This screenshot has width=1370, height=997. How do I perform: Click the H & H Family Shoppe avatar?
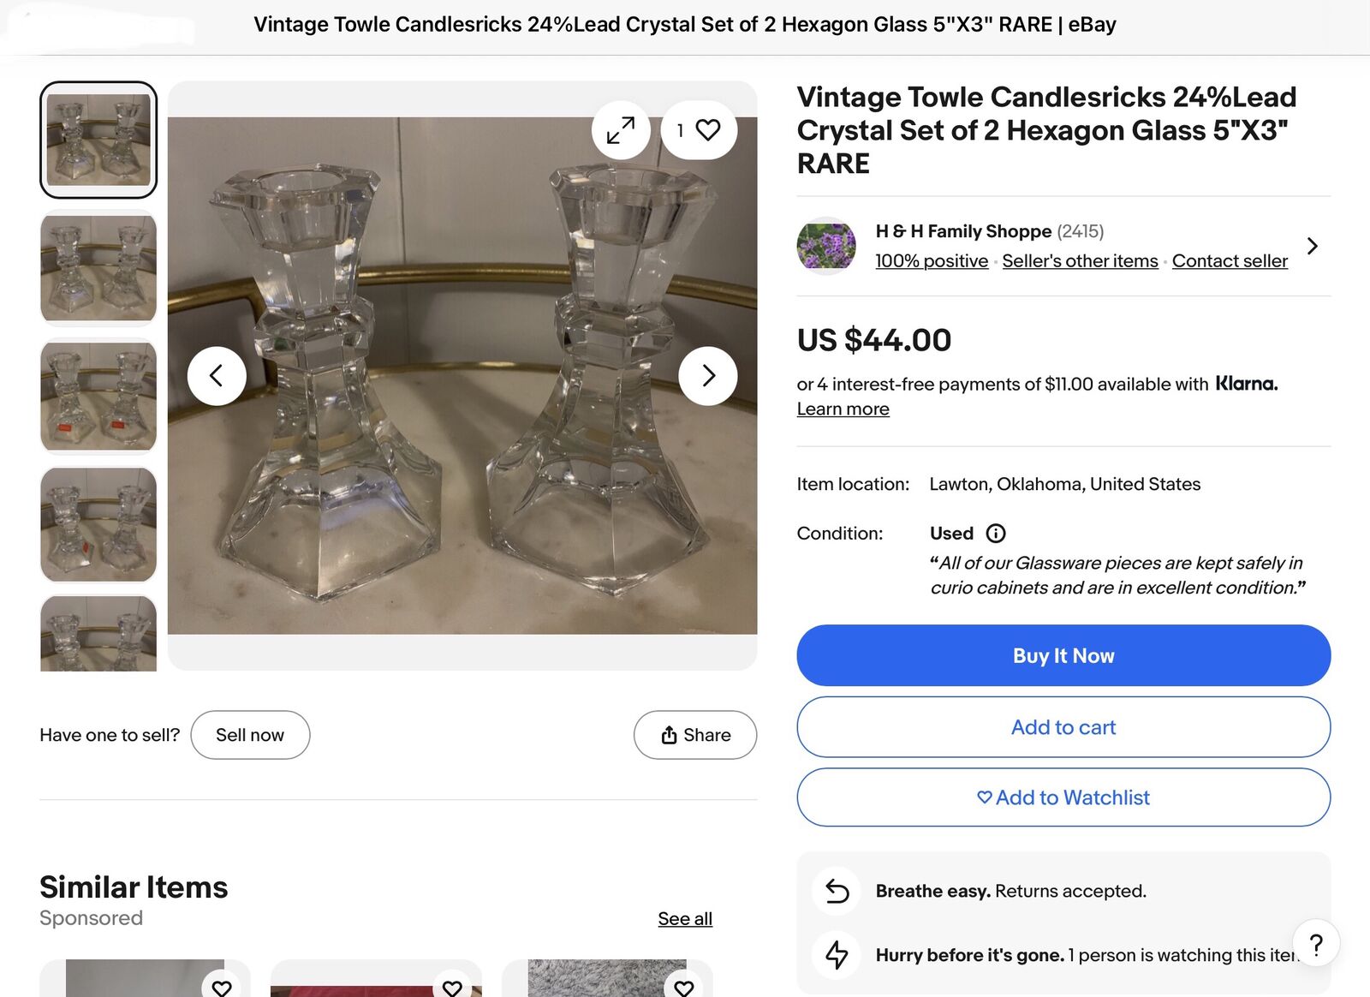click(x=826, y=246)
